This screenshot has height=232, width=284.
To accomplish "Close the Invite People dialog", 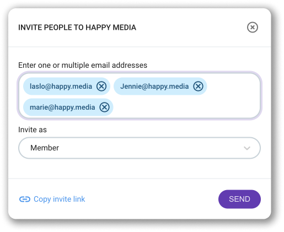I will pos(252,28).
